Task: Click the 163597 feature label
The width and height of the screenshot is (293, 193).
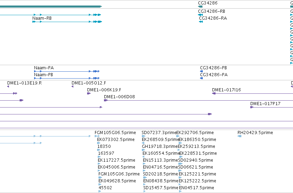Action: point(106,153)
